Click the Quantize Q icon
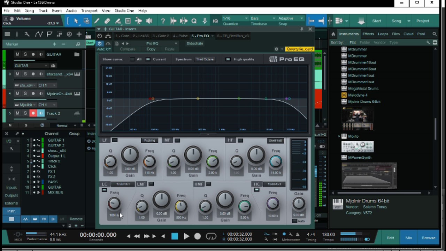 (x=194, y=21)
